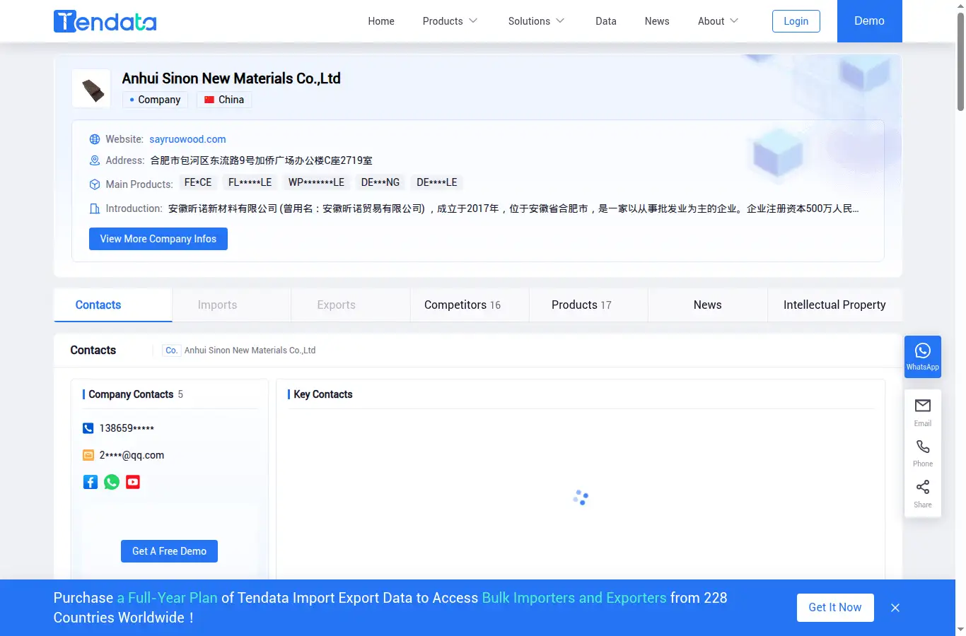Open the WhatsApp green contact icon

coord(112,482)
